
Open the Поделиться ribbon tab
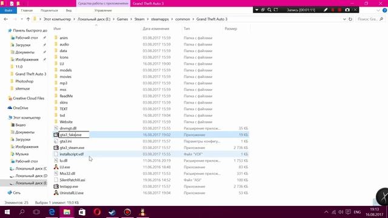[x=49, y=10]
